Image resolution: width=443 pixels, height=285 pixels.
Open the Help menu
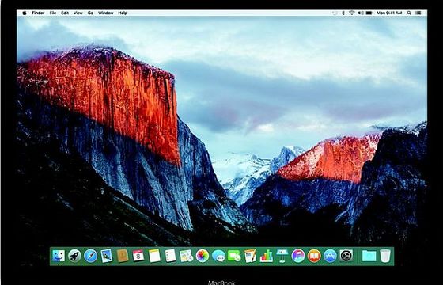click(123, 13)
